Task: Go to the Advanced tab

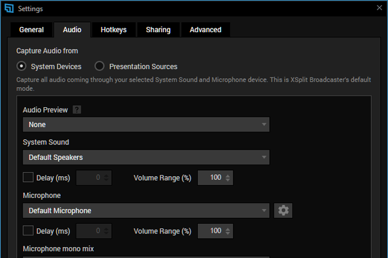Action: click(x=205, y=30)
